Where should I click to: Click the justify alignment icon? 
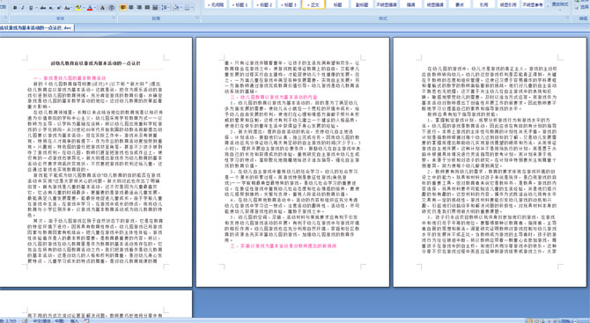coord(147,8)
